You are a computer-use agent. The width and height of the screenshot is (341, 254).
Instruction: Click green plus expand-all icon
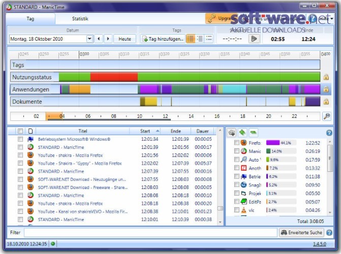[242, 133]
